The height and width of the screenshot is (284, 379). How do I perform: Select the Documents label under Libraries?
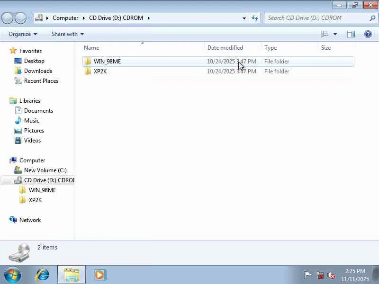click(x=38, y=111)
